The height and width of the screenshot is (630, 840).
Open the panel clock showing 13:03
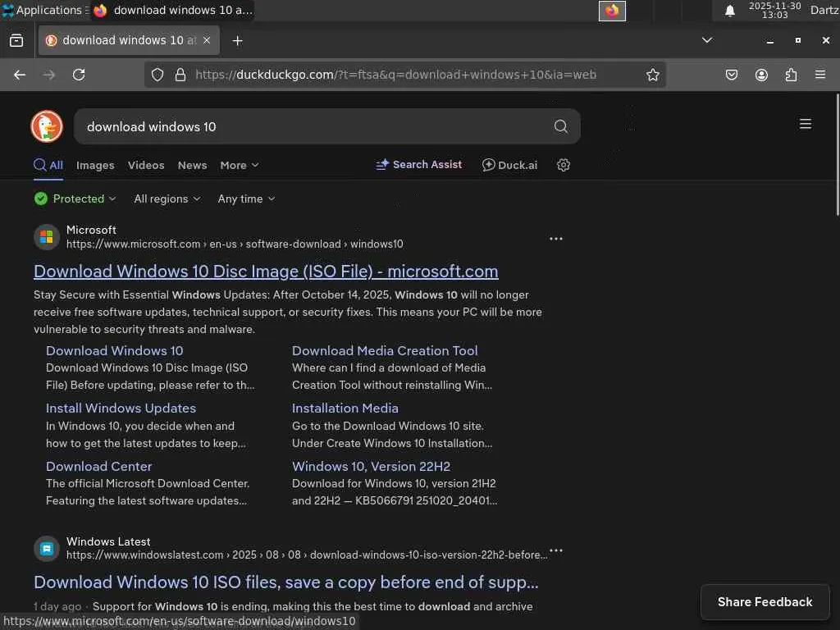pos(774,10)
